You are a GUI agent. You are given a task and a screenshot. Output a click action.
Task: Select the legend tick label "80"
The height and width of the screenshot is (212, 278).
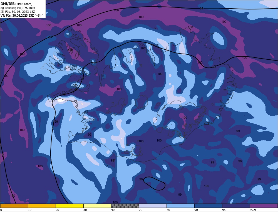[x=168, y=210]
